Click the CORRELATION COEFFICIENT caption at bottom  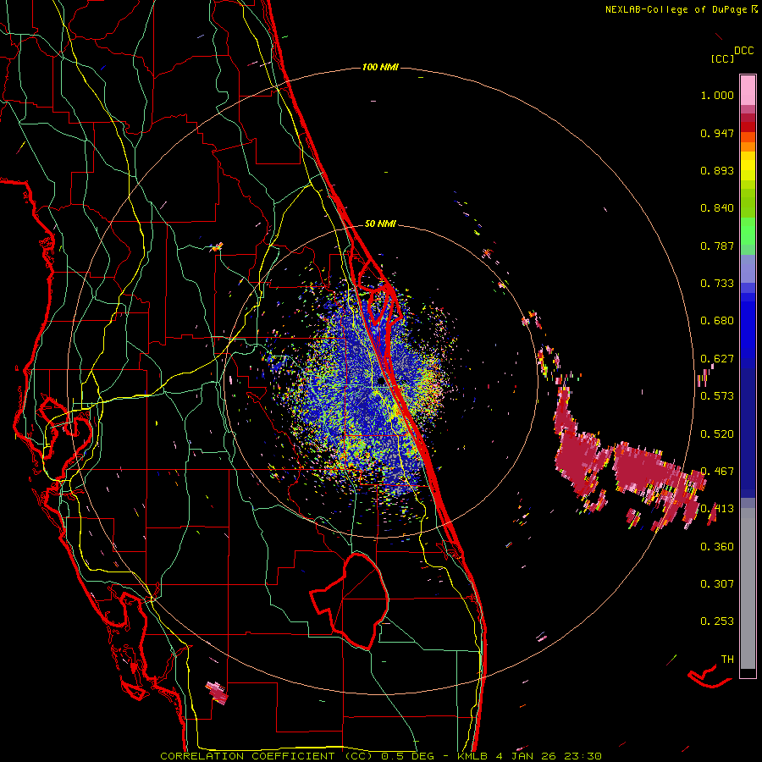tap(380, 756)
